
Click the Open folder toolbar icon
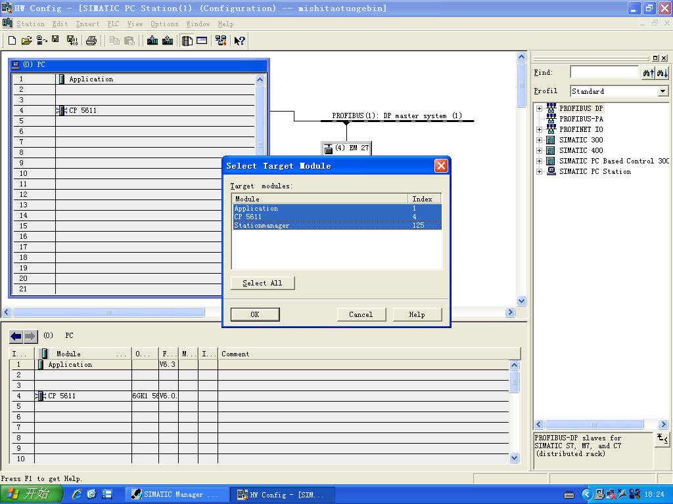pos(26,41)
